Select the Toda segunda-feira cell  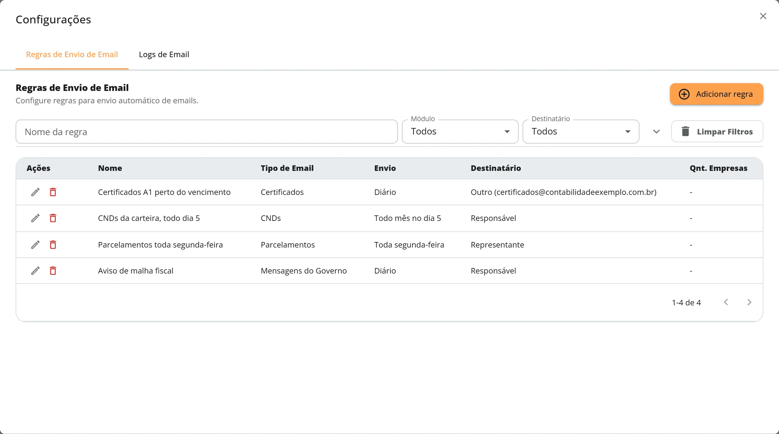tap(409, 245)
